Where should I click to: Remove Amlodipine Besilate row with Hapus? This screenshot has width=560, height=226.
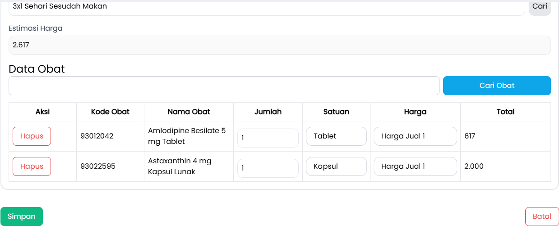(x=32, y=136)
